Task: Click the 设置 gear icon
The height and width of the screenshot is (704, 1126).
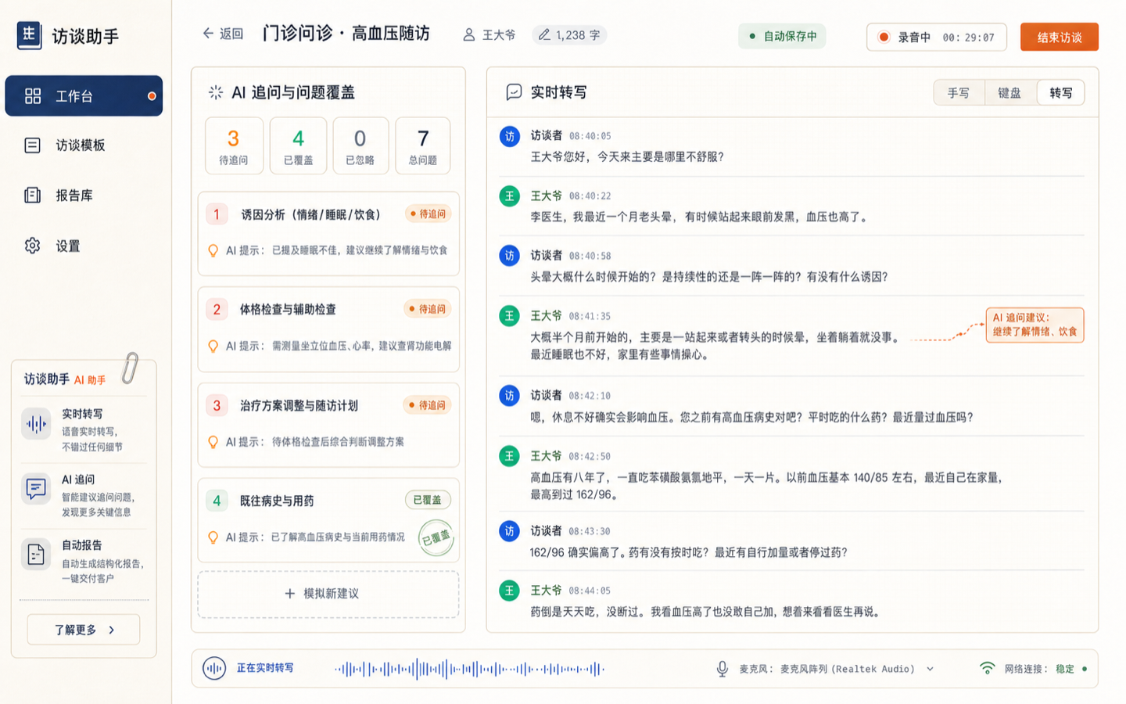Action: point(33,246)
